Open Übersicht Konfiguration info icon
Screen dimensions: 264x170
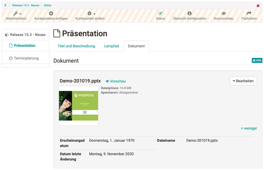coord(189,13)
